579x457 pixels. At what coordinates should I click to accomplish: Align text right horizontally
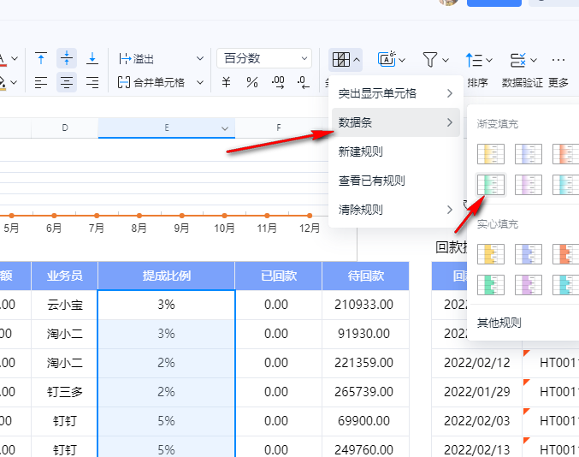pyautogui.click(x=92, y=82)
